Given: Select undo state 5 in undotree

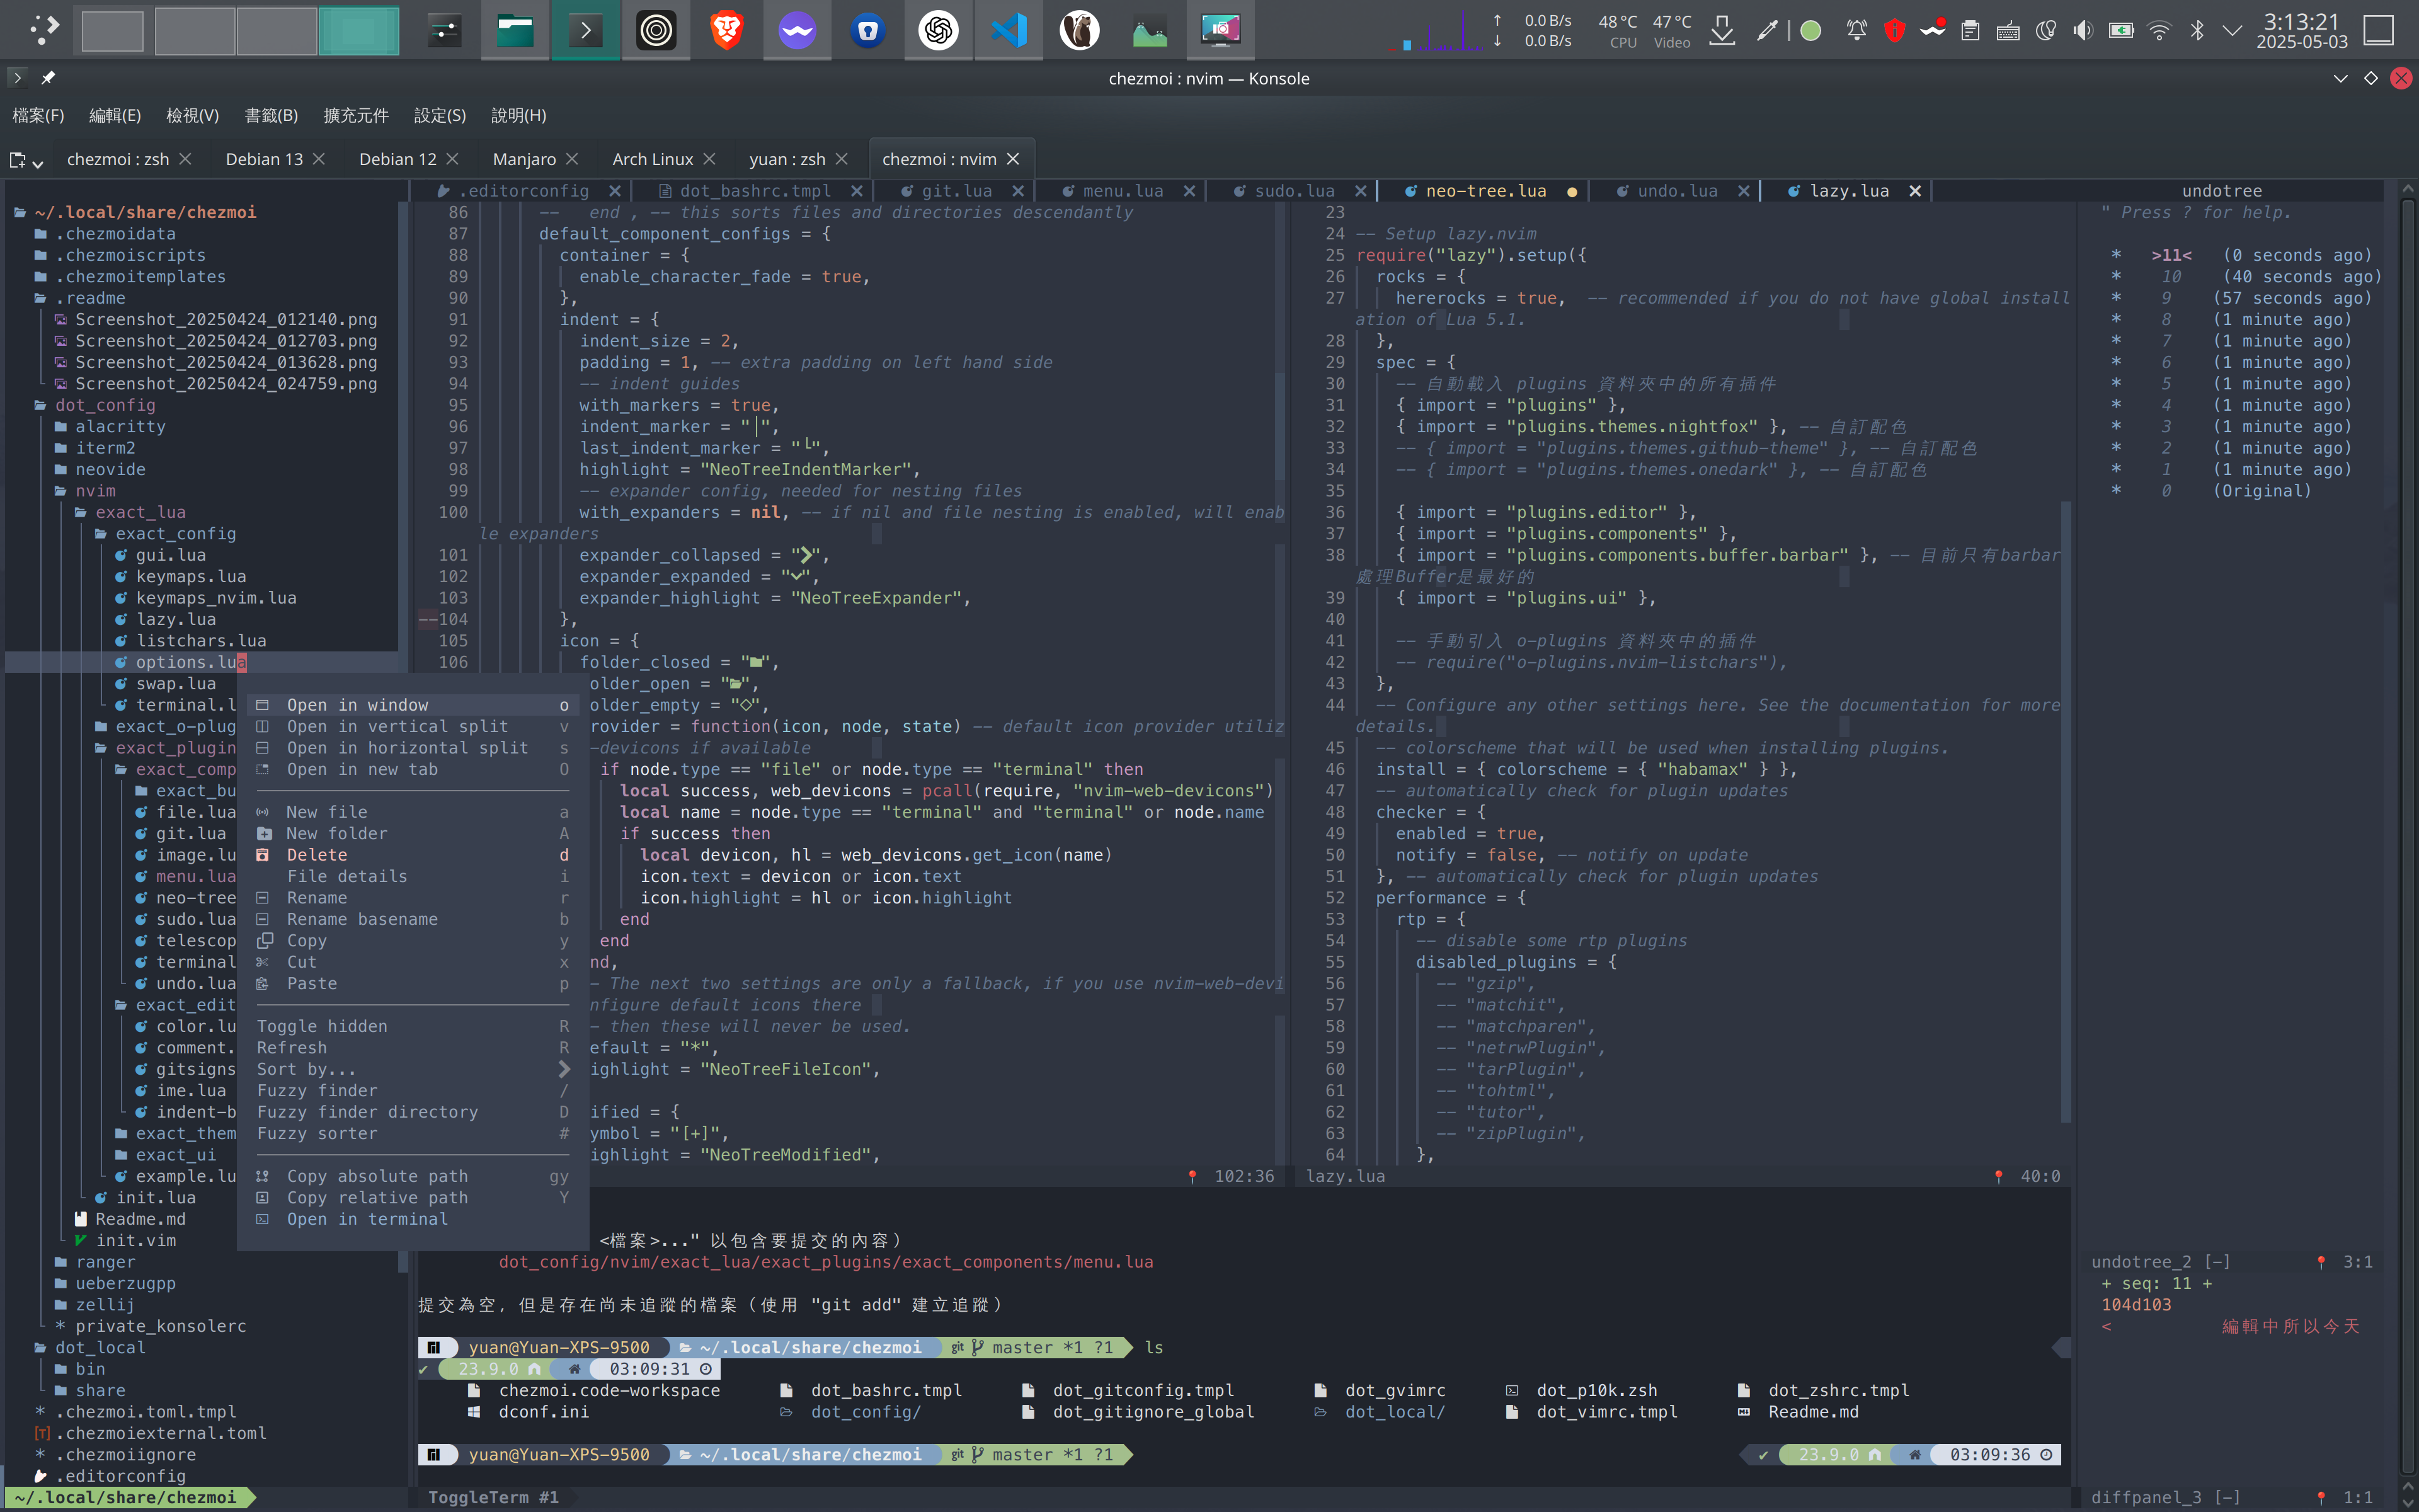Looking at the screenshot, I should point(2165,384).
